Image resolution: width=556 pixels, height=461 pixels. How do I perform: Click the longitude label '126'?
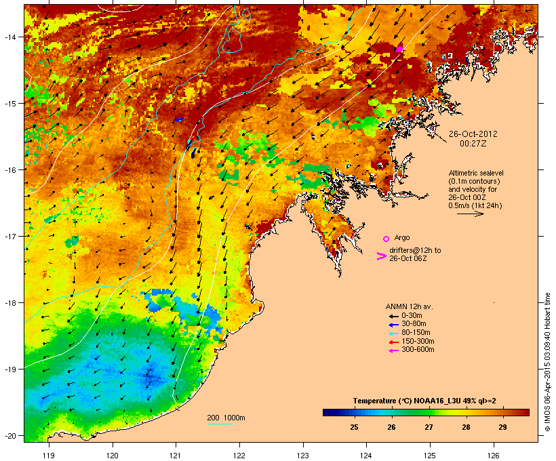493,456
